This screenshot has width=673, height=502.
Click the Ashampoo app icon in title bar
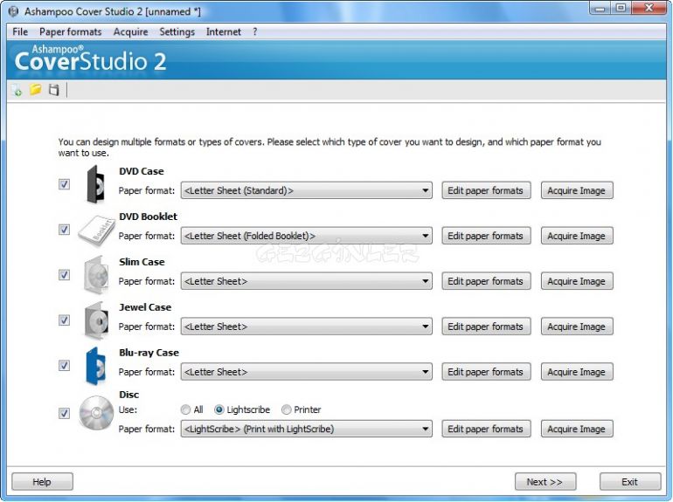point(13,11)
